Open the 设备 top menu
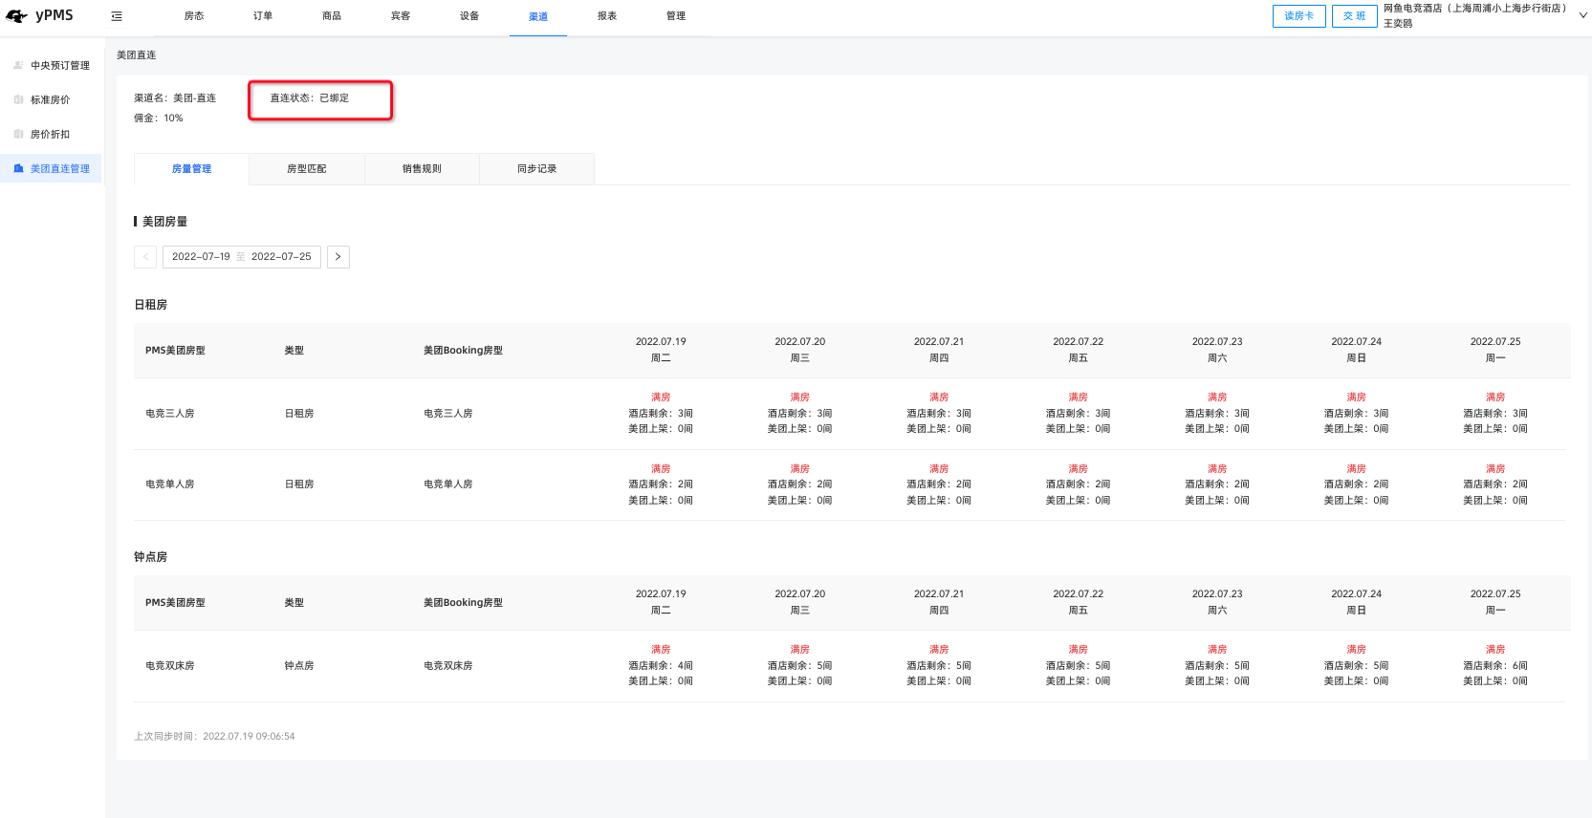Screen dimensions: 1592x818 click(469, 16)
